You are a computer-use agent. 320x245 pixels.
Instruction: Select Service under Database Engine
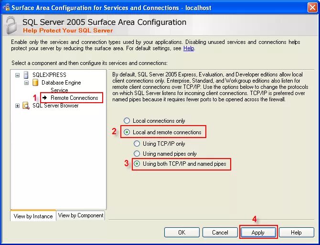[x=59, y=90]
